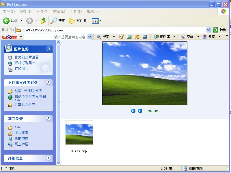Image resolution: width=231 pixels, height=173 pixels.
Task: Open the 收藏(A) menu
Action: point(59,12)
